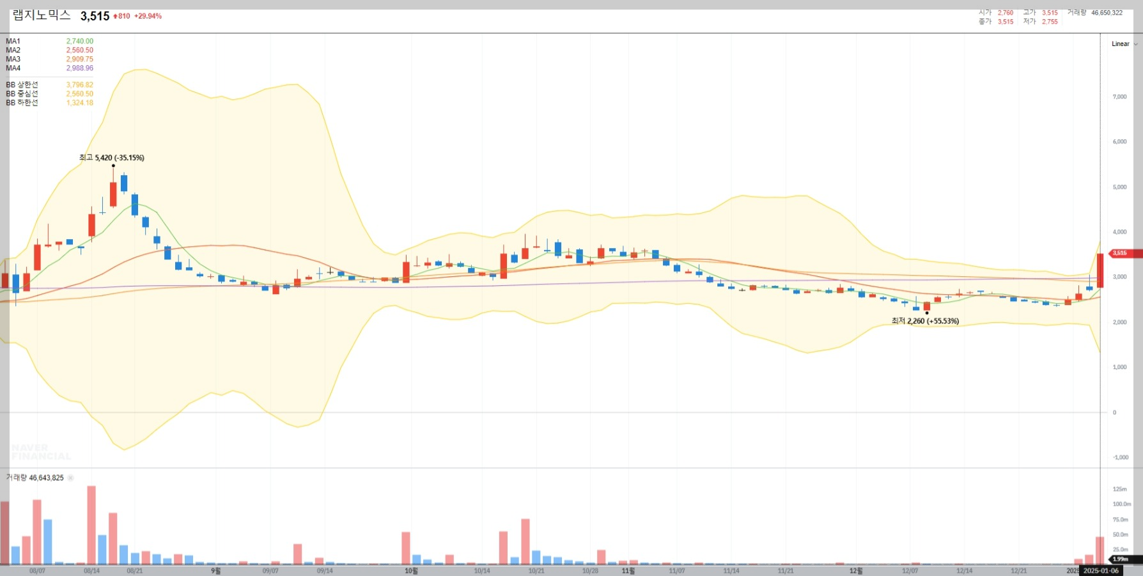Select the BB 상한선 legend entry
The image size is (1143, 576).
click(x=49, y=84)
